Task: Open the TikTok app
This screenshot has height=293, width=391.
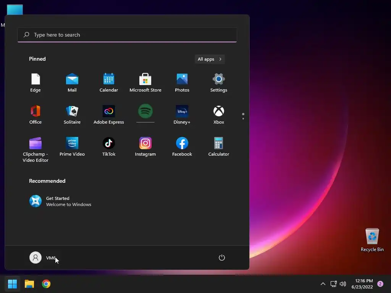Action: (x=109, y=147)
